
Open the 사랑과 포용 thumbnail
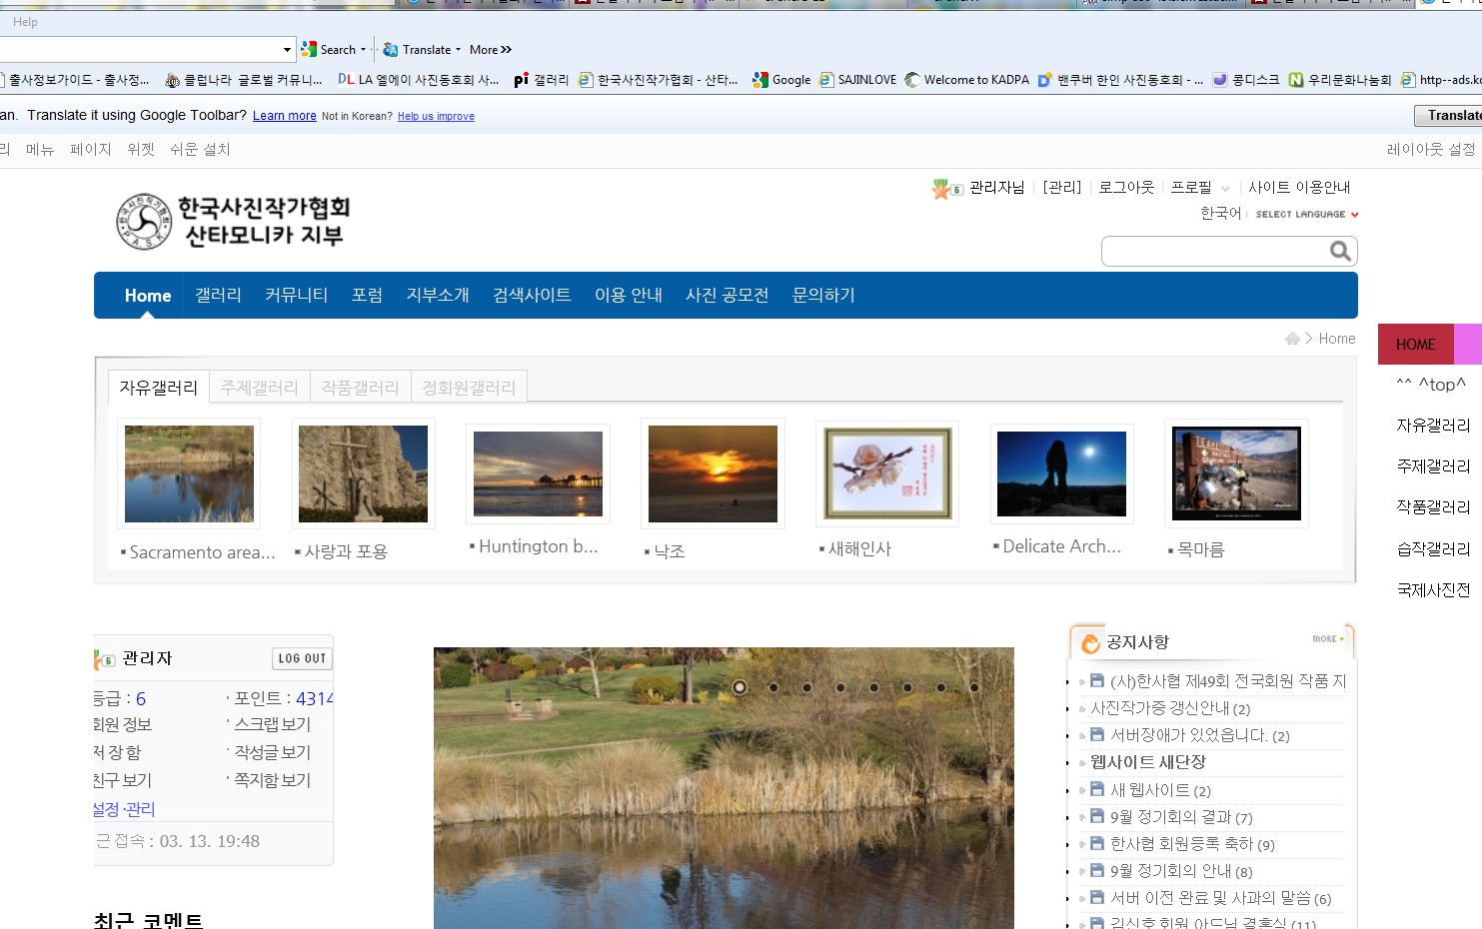[x=363, y=473]
